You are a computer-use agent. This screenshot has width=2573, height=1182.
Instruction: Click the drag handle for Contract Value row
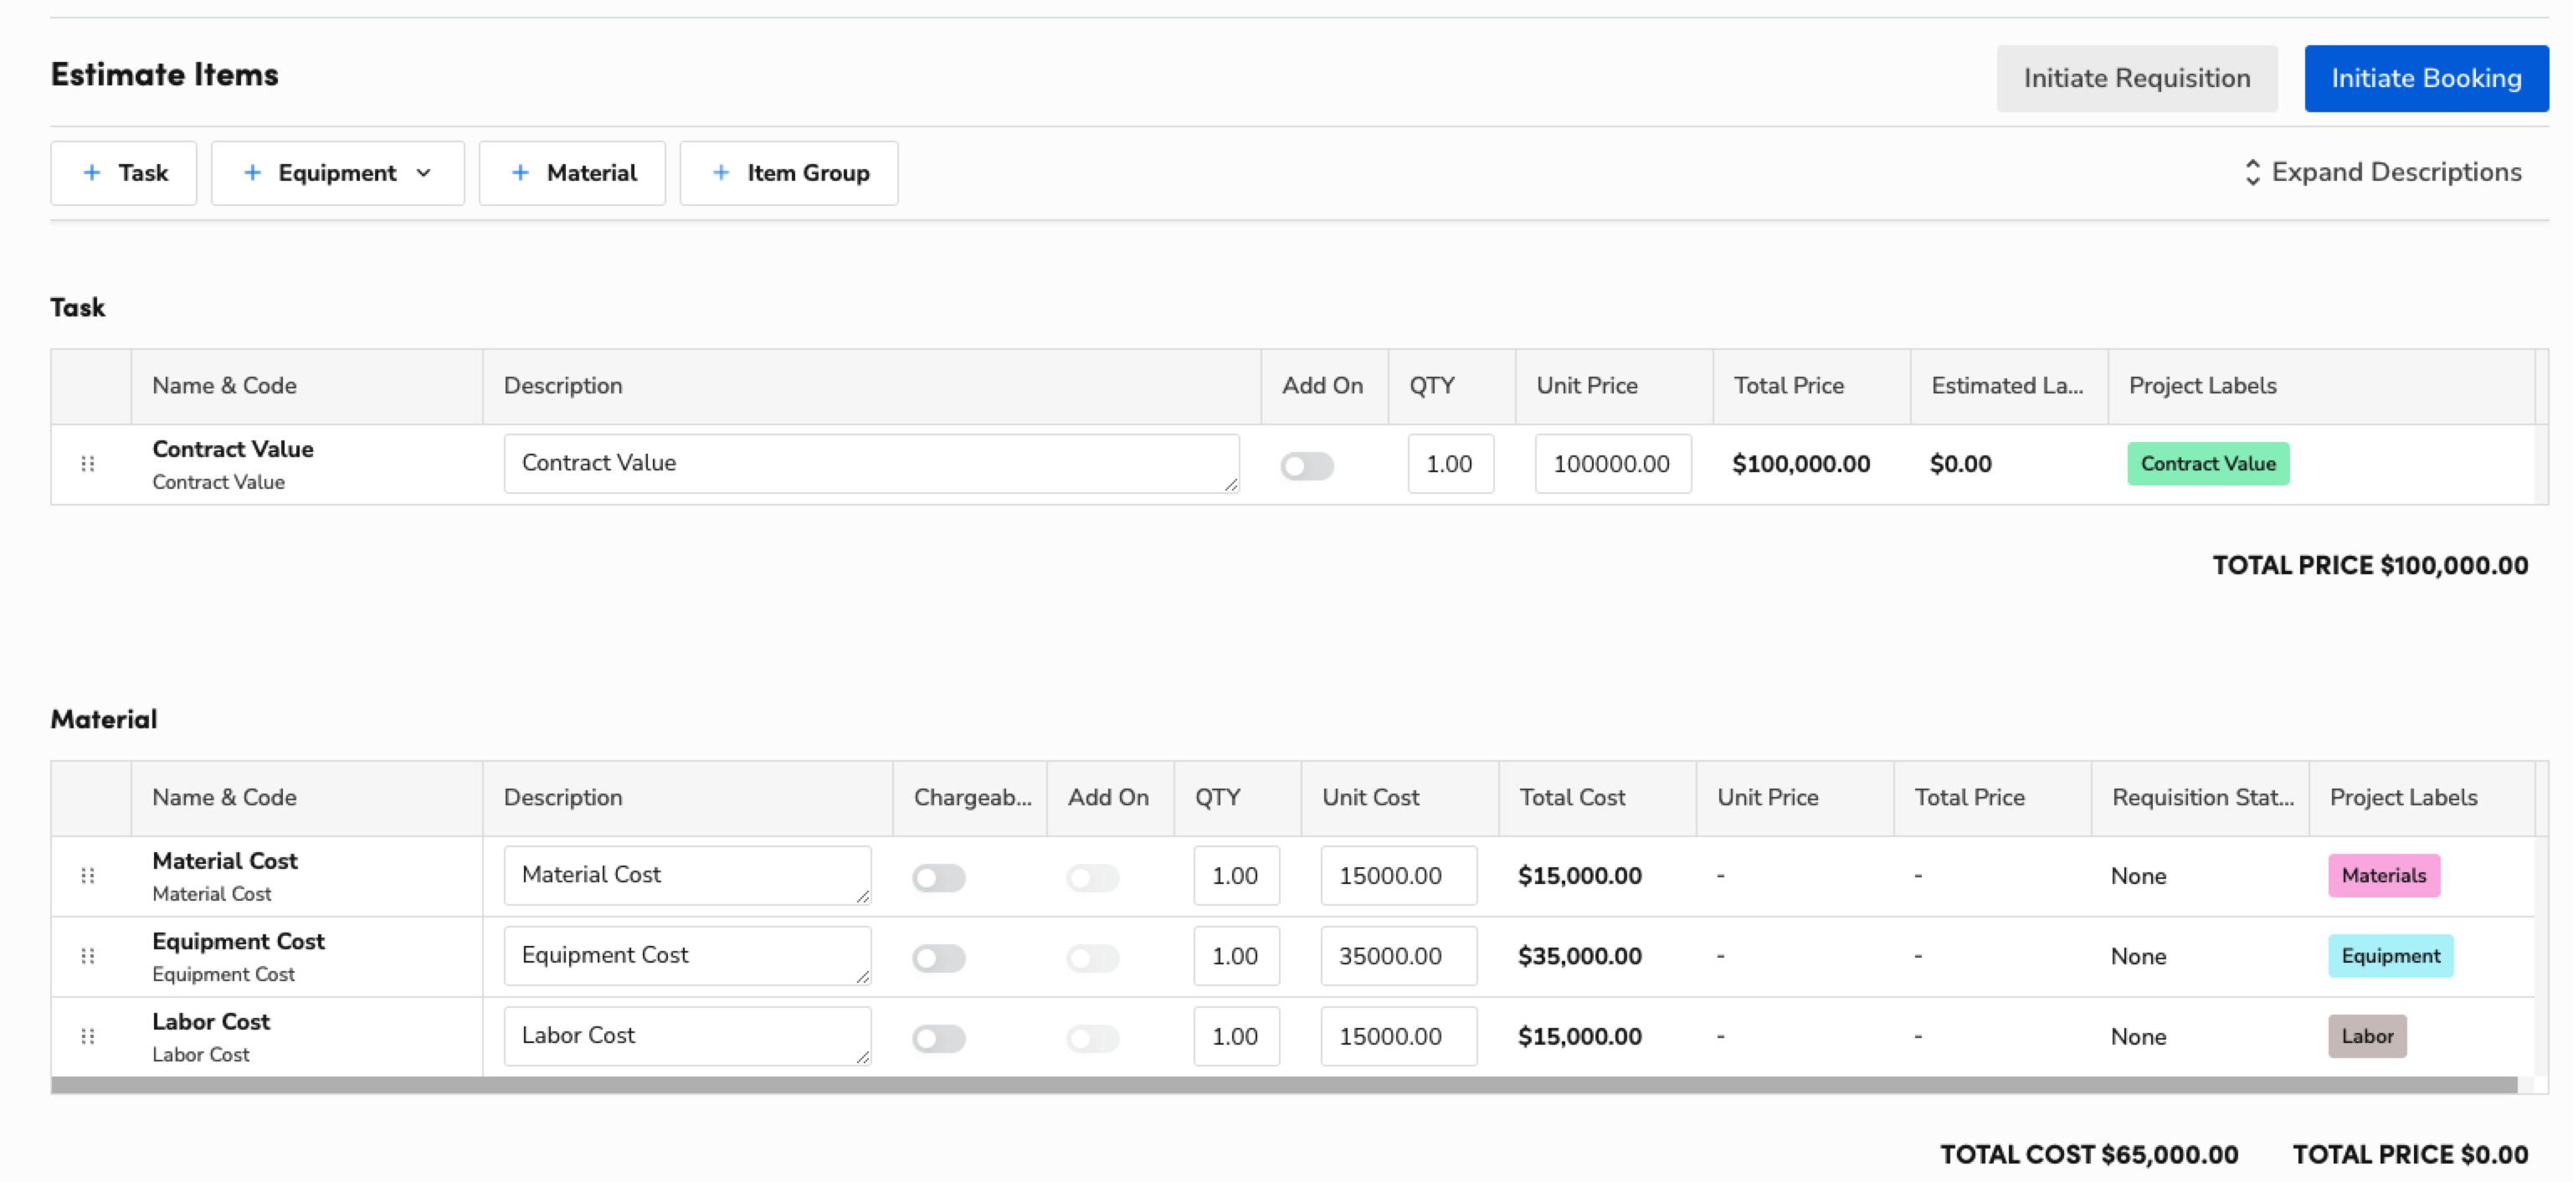point(88,464)
